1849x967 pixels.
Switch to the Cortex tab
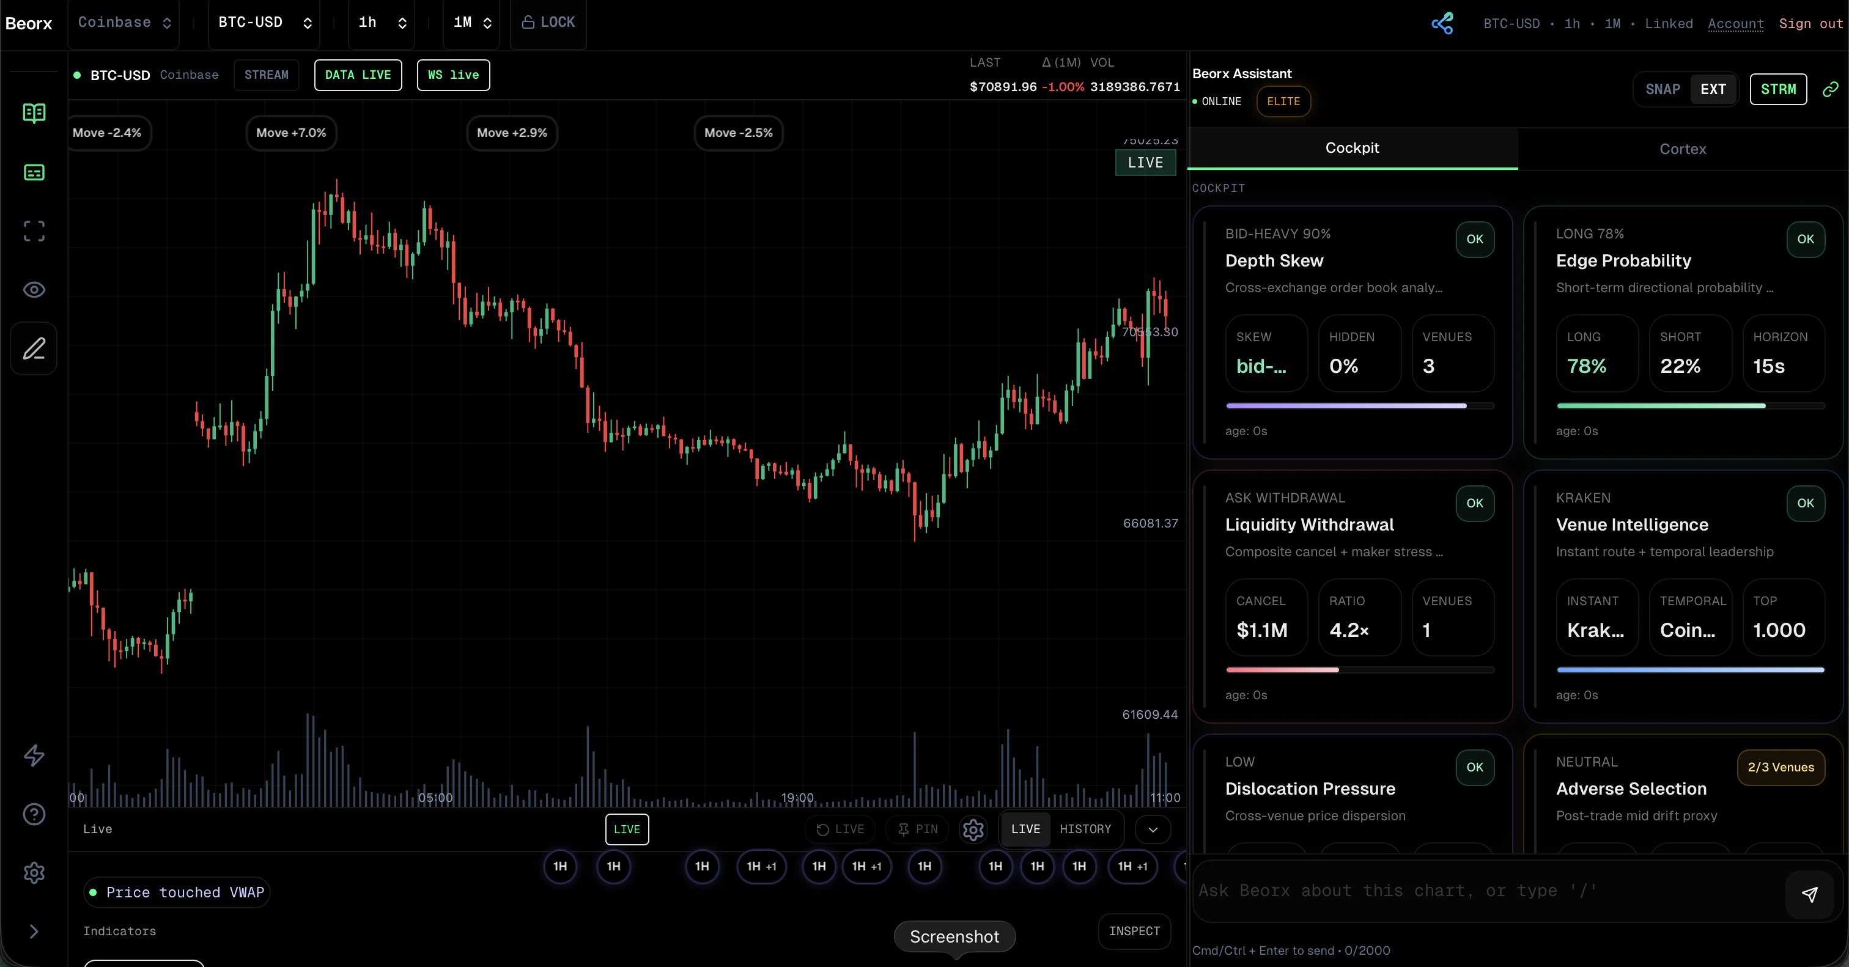pyautogui.click(x=1683, y=149)
